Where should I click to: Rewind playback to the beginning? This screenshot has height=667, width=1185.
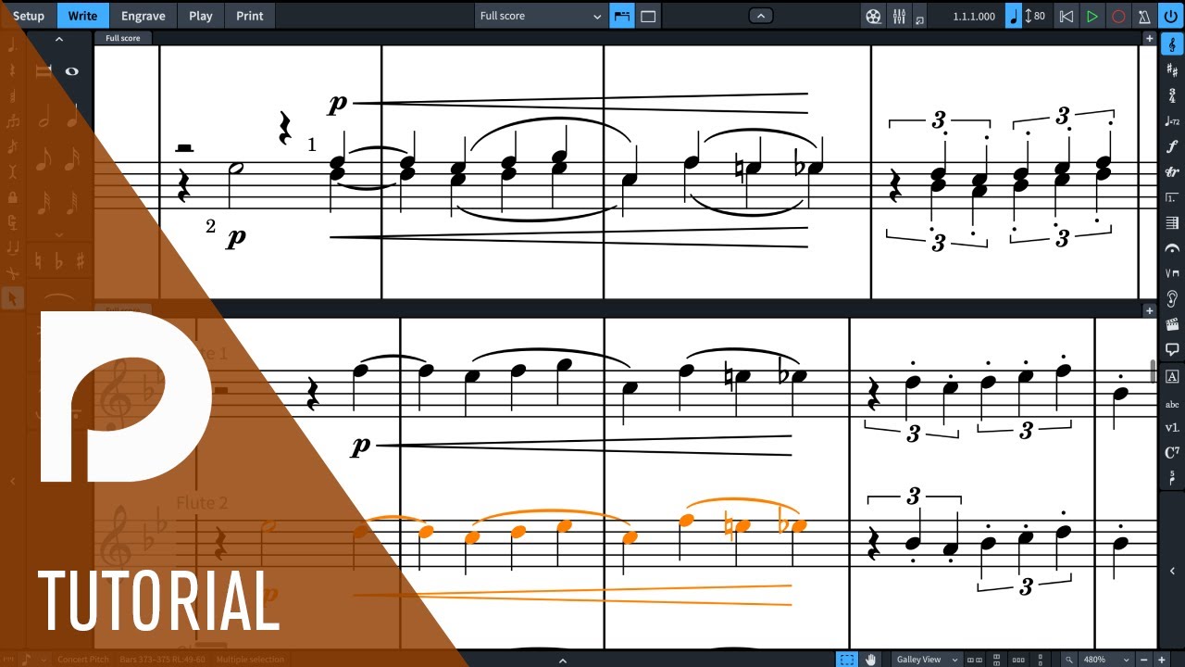coord(1066,16)
